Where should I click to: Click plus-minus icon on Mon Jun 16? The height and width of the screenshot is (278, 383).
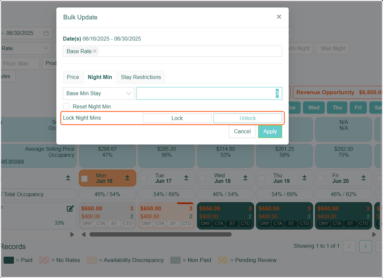point(127,178)
